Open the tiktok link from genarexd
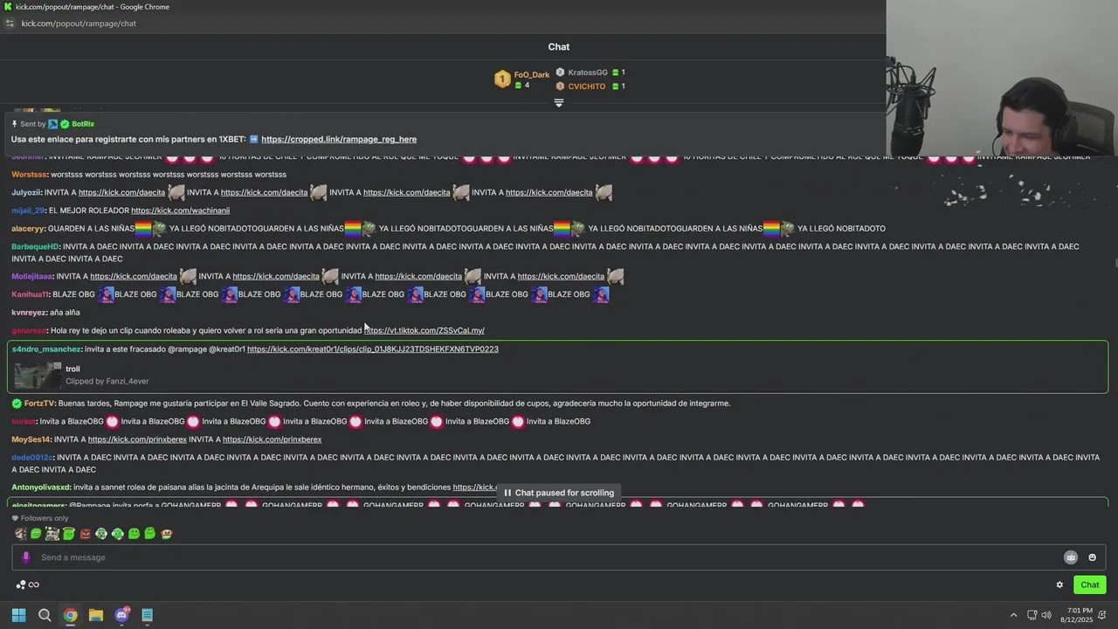The width and height of the screenshot is (1118, 629). click(424, 330)
